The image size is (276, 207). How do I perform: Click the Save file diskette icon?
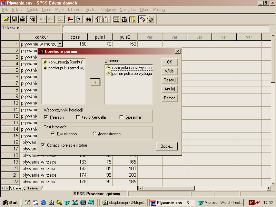[x=14, y=19]
